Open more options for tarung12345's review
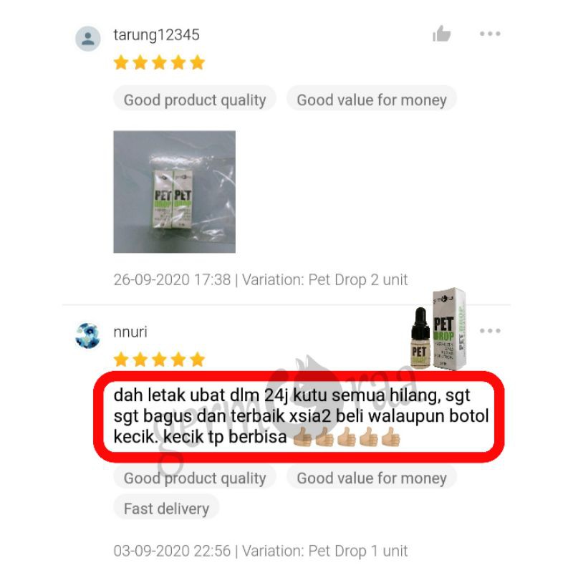 tap(490, 34)
